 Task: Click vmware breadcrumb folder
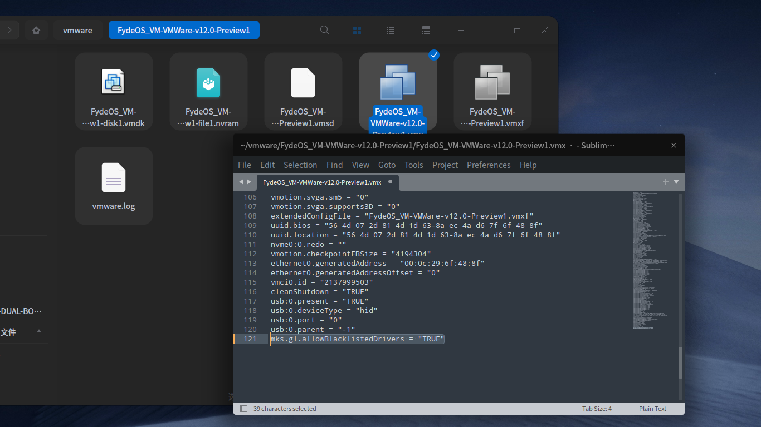pyautogui.click(x=77, y=30)
